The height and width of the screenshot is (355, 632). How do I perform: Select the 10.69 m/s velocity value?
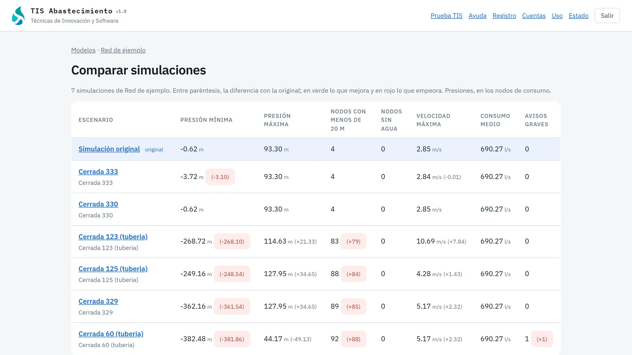pos(431,241)
